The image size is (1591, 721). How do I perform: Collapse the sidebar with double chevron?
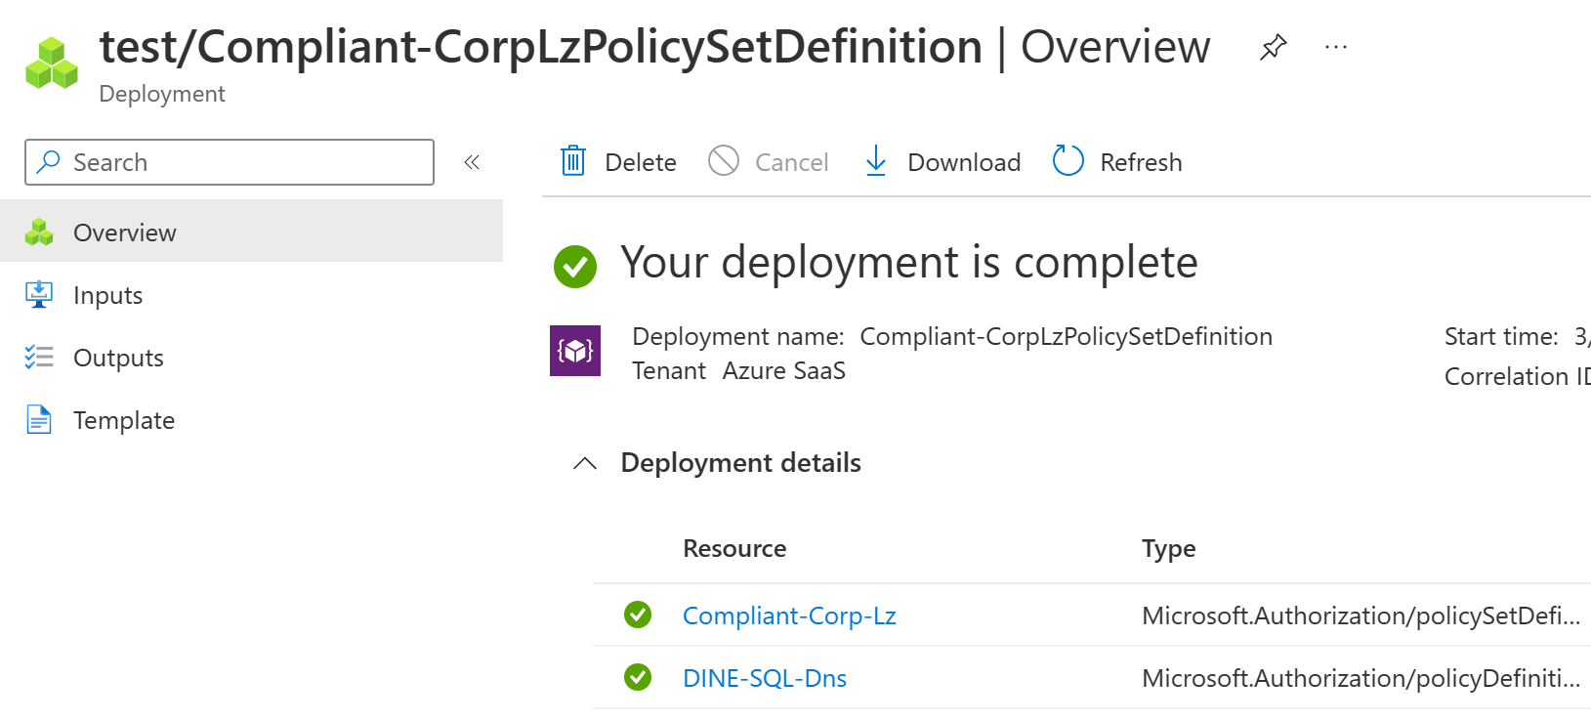[x=472, y=162]
